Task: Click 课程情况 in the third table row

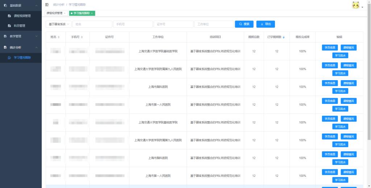Action: [x=349, y=83]
